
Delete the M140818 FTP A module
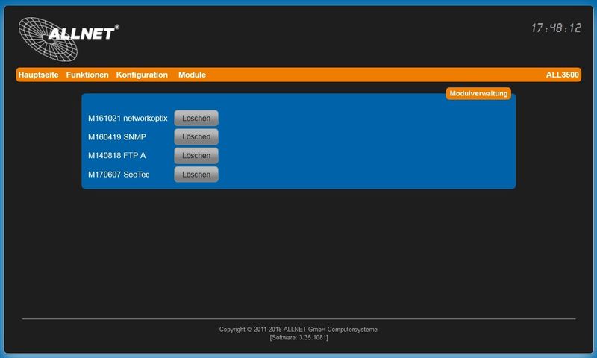point(196,156)
